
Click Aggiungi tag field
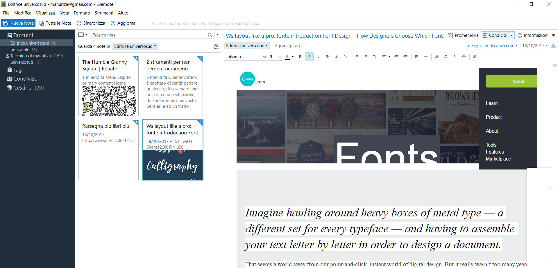point(289,46)
